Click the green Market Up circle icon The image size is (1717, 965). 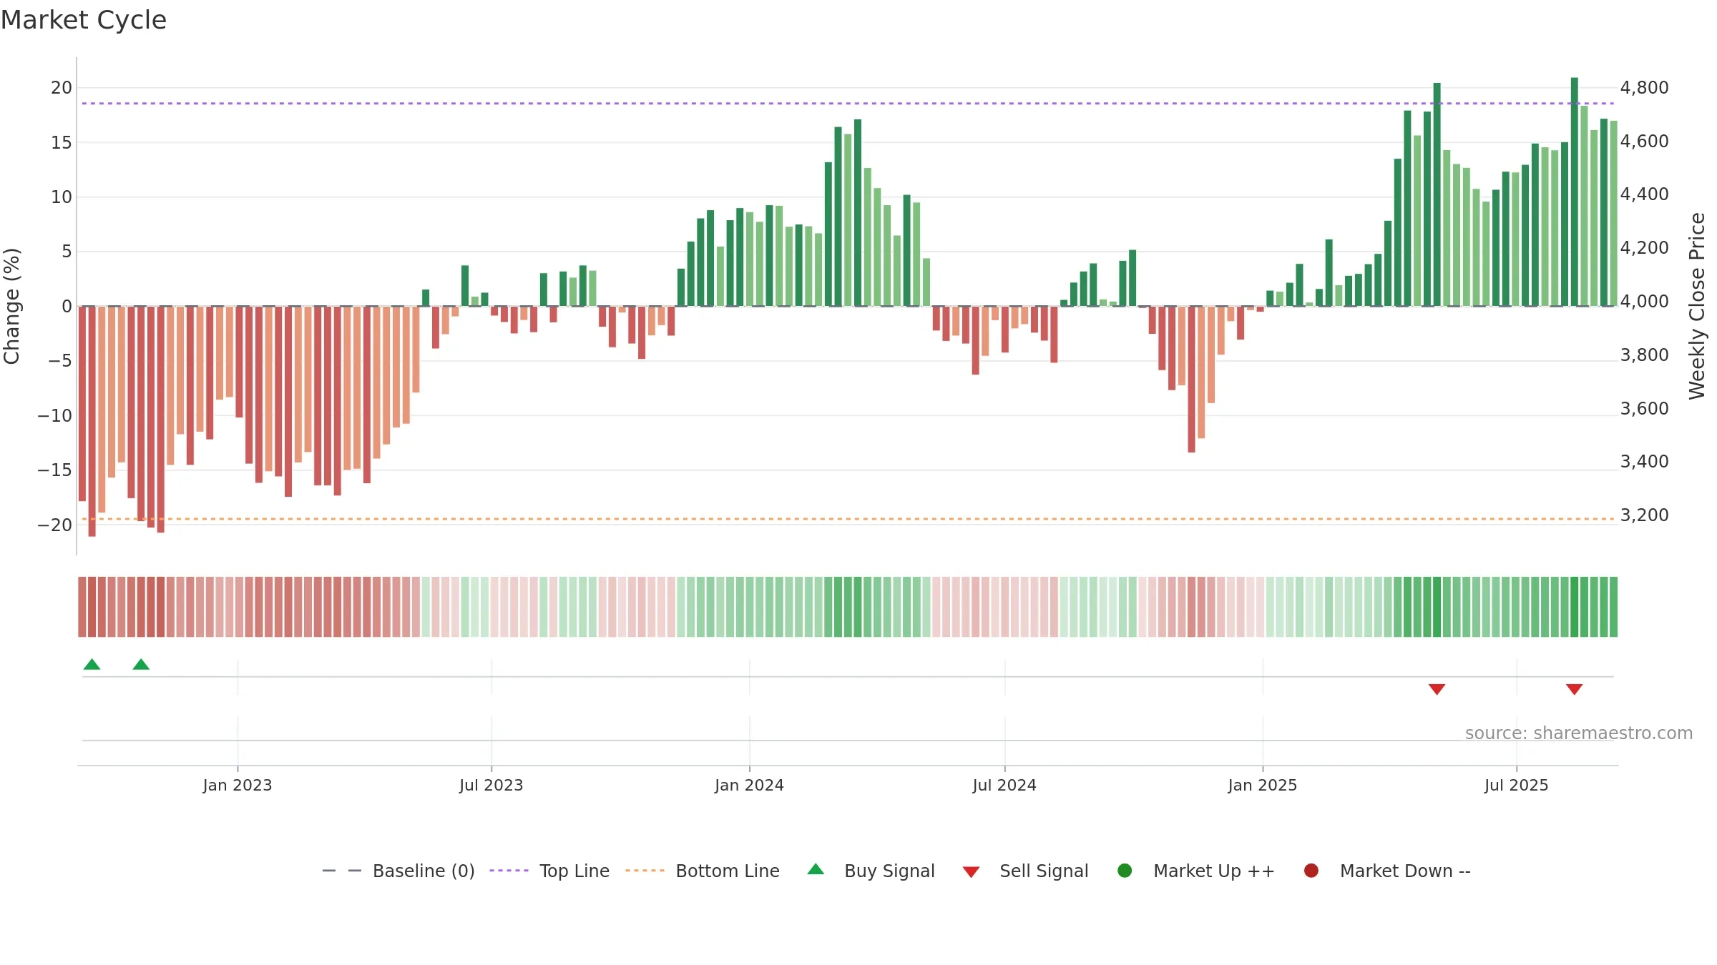tap(1125, 871)
